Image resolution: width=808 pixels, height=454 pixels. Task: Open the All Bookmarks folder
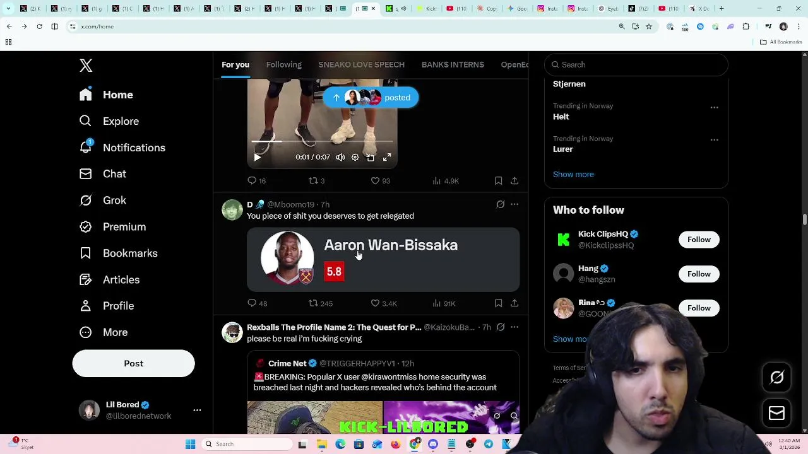pyautogui.click(x=781, y=42)
